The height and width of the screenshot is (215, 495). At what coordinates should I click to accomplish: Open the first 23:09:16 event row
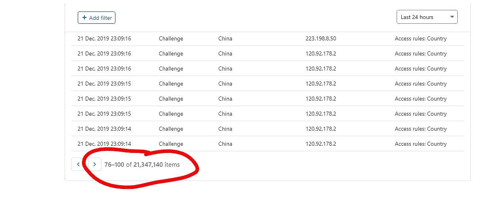point(104,39)
